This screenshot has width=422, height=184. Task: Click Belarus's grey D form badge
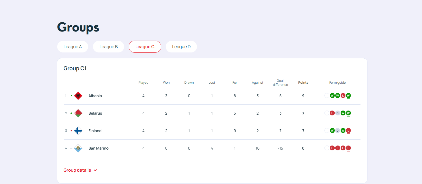(338, 113)
